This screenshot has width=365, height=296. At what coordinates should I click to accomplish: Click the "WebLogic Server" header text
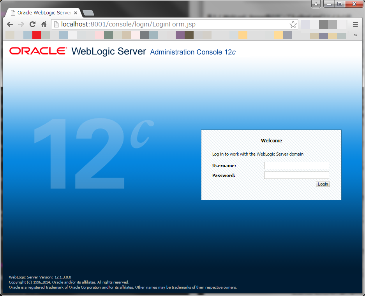click(x=109, y=51)
